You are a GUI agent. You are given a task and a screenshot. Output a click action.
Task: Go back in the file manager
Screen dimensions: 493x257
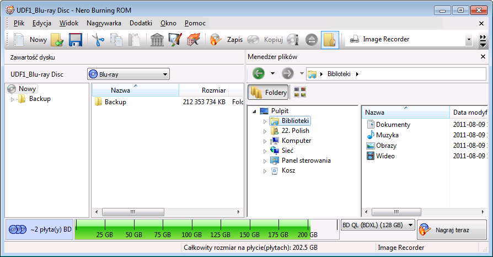(259, 73)
